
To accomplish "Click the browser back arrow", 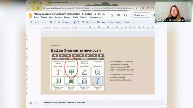I will (29, 8).
